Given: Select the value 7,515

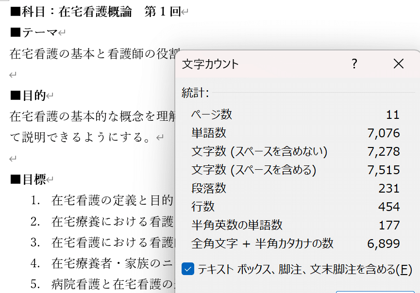Looking at the screenshot, I should pyautogui.click(x=383, y=170).
